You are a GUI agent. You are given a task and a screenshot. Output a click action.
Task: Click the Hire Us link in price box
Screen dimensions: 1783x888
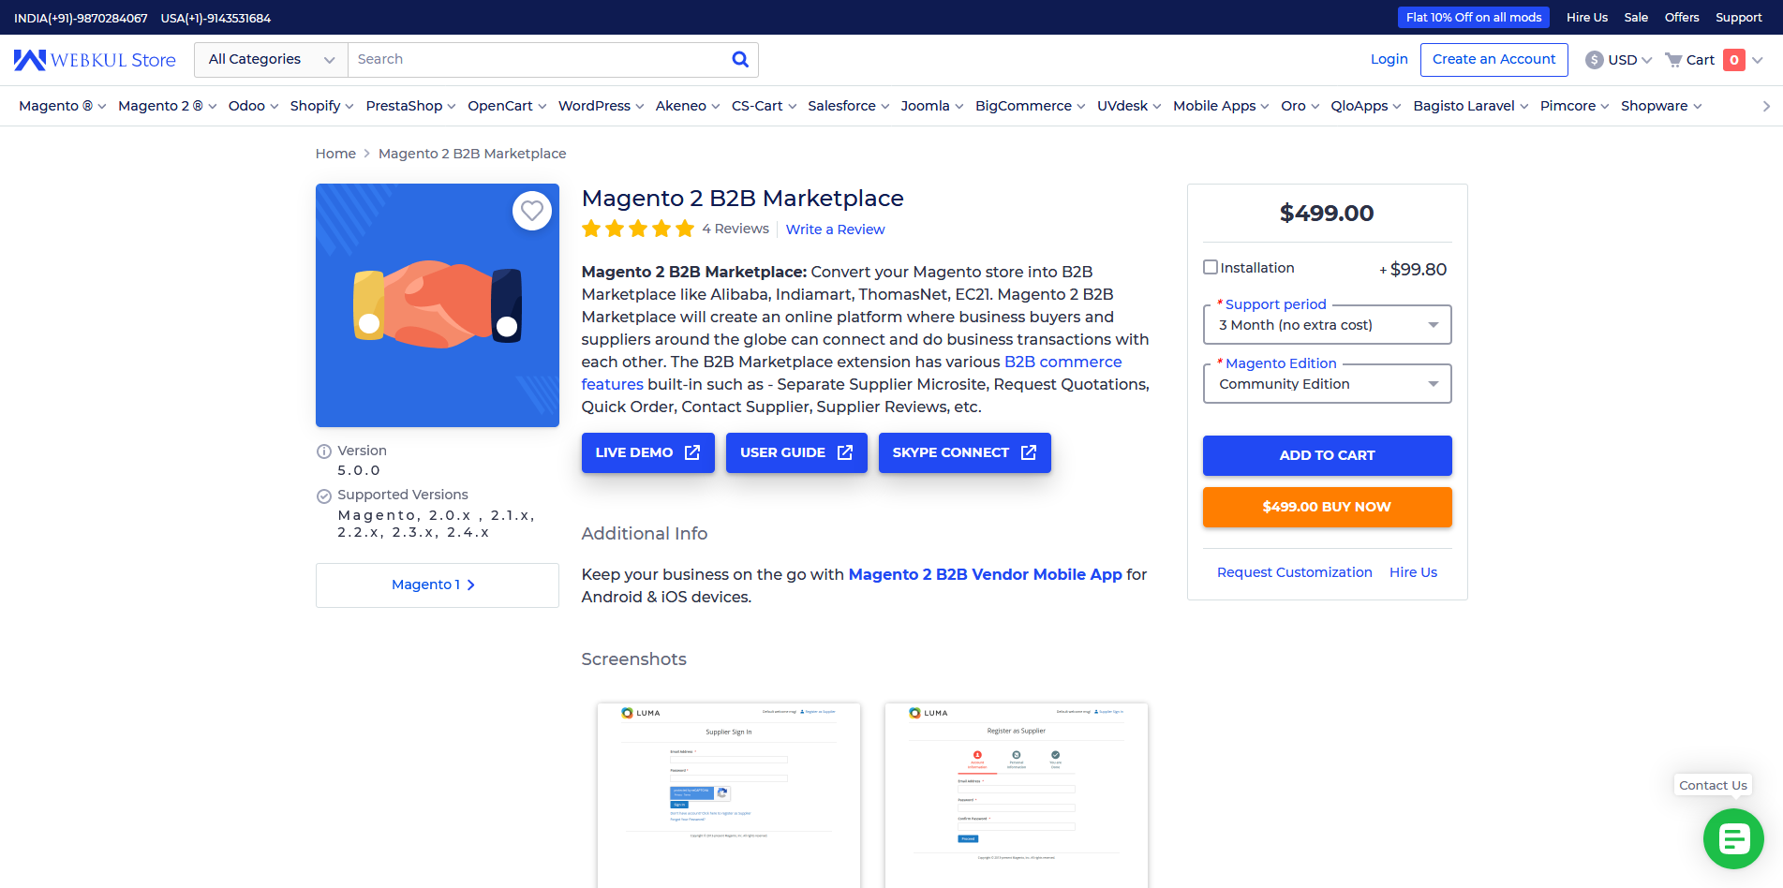(x=1413, y=572)
